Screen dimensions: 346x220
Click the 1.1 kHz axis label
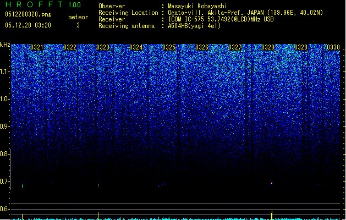coord(5,71)
